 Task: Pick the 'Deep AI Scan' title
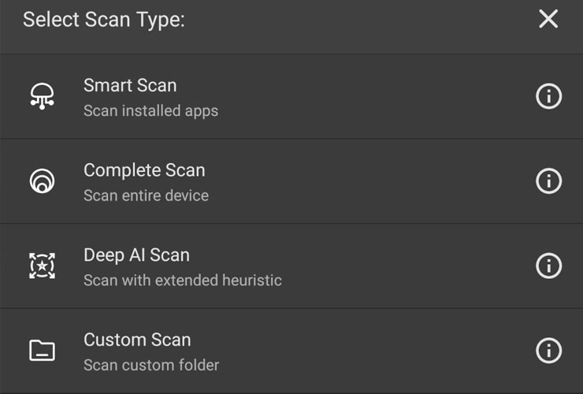136,255
